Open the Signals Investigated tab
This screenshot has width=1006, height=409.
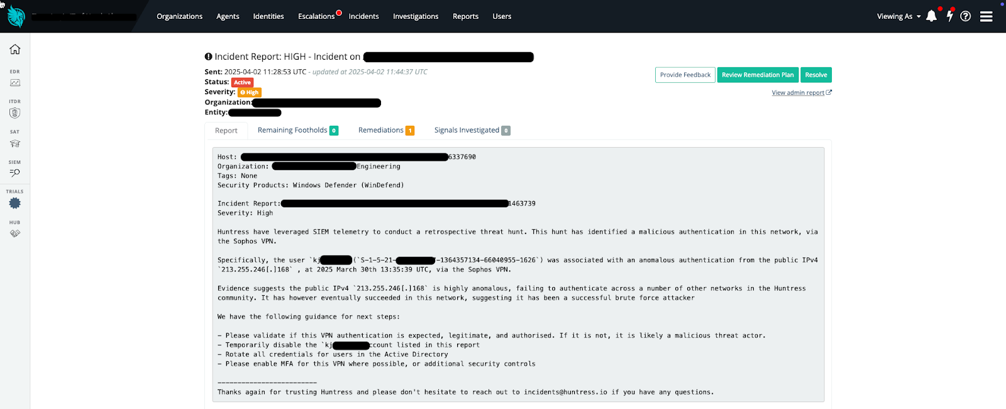pos(472,130)
